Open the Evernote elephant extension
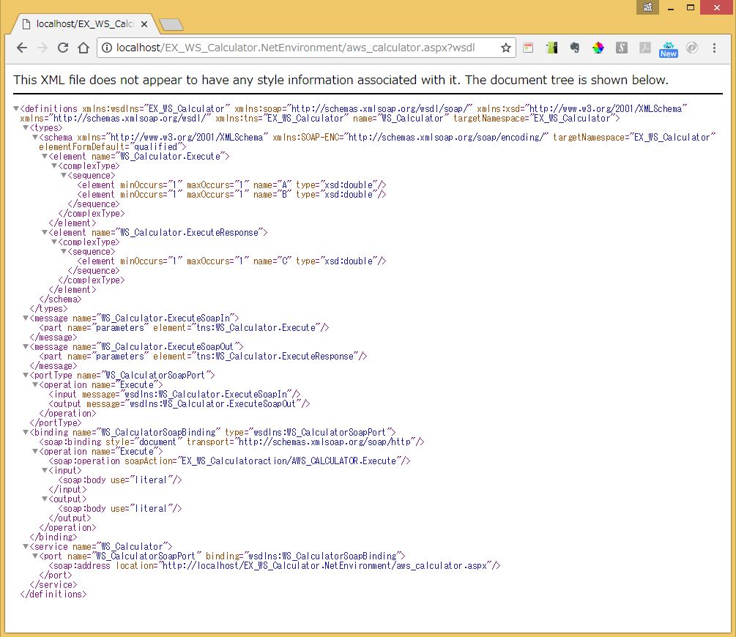 point(575,48)
